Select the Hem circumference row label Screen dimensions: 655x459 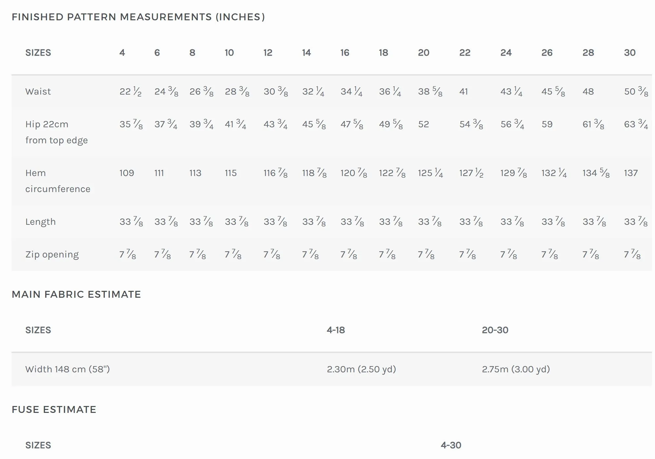coord(58,181)
